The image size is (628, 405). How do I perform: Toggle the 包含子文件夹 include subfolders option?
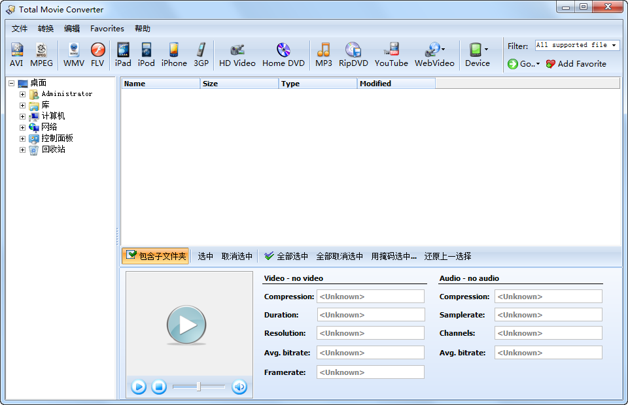[x=156, y=256]
